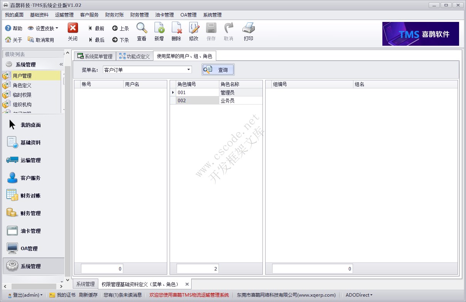Click the 修改 edit icon
This screenshot has height=302, width=466.
pyautogui.click(x=194, y=28)
